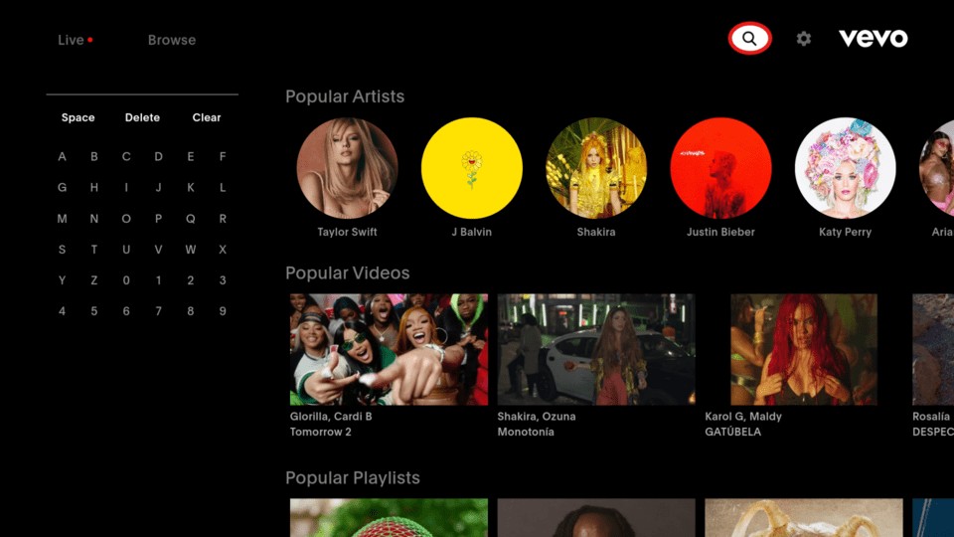Select digit 3 on the keyboard
Image resolution: width=954 pixels, height=537 pixels.
click(x=223, y=280)
